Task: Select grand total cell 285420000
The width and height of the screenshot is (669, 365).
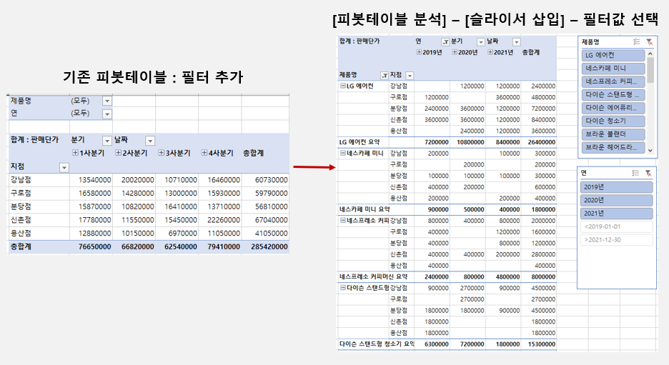Action: click(x=265, y=246)
